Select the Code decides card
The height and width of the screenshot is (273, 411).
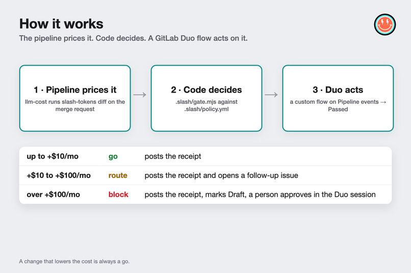point(207,98)
